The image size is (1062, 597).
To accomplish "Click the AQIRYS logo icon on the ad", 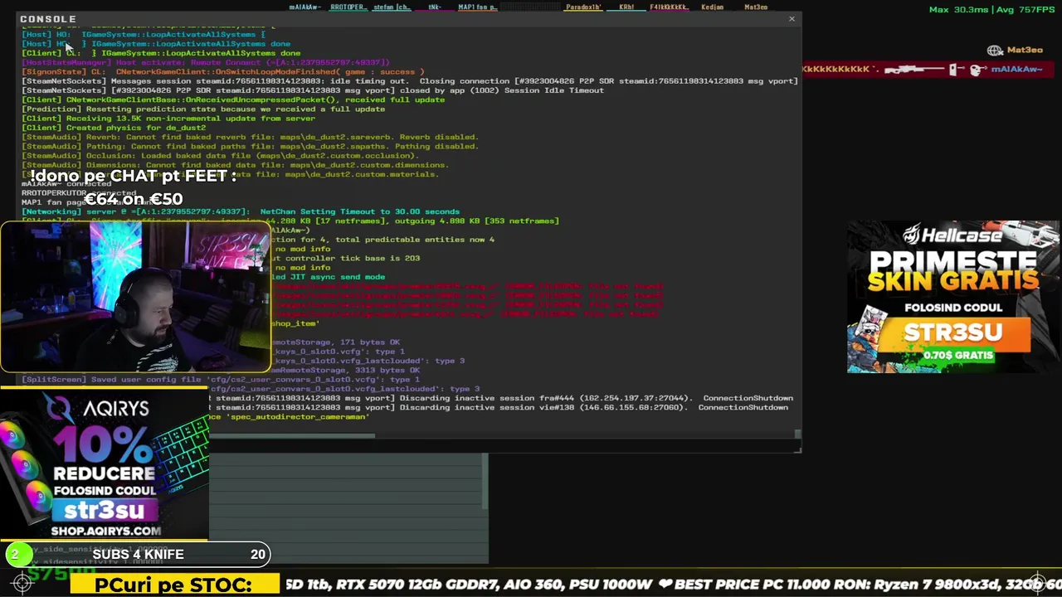I will (60, 409).
